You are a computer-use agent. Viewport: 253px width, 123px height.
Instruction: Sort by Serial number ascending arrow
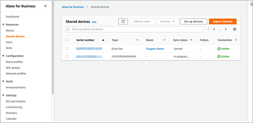[x=103, y=40]
